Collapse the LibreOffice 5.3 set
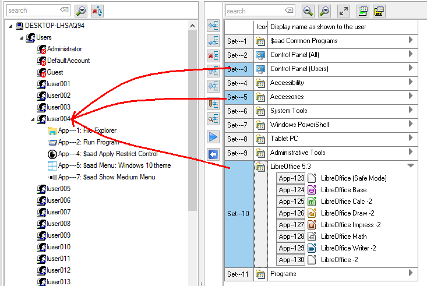Image resolution: width=427 pixels, height=286 pixels. (411, 166)
